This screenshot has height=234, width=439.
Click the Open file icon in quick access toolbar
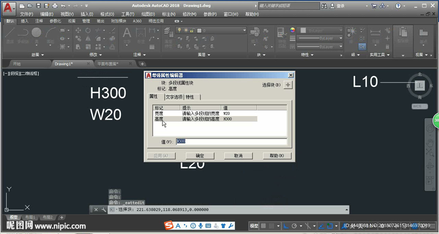pyautogui.click(x=30, y=6)
